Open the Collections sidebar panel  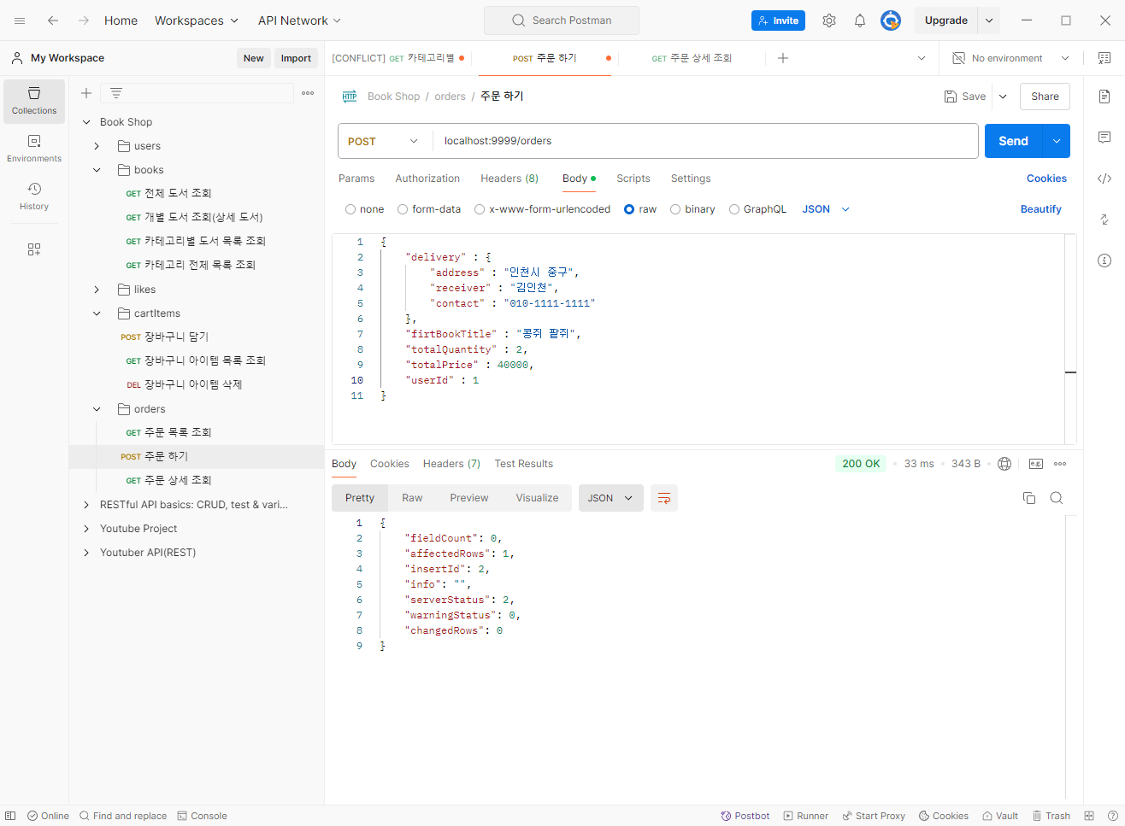34,102
